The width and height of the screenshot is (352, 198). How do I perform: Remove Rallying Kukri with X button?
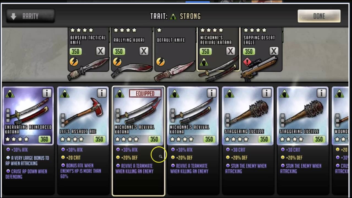tap(144, 51)
